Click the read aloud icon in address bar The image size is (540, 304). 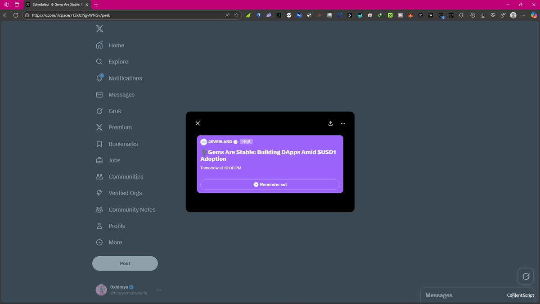pos(227,15)
